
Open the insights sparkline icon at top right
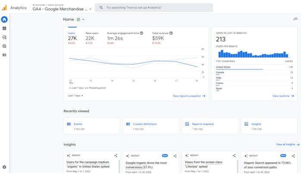coord(295,19)
